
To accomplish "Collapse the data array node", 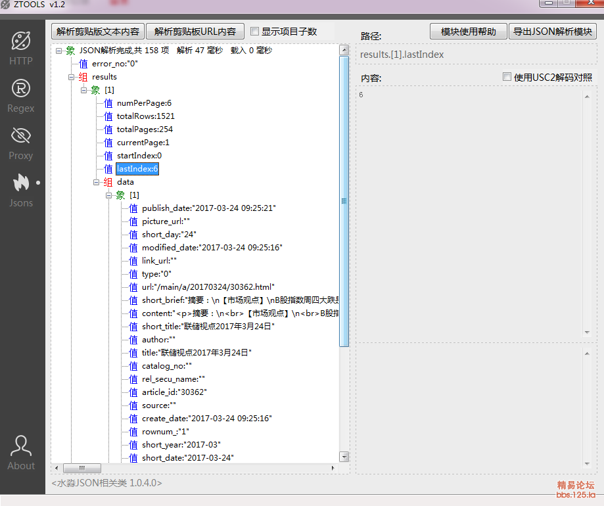I will [97, 182].
